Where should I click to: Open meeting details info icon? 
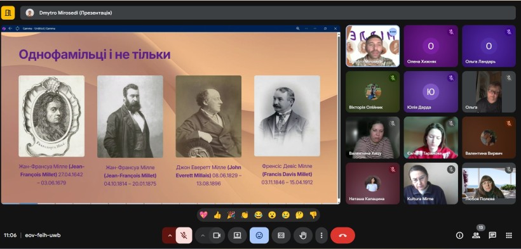pos(459,236)
